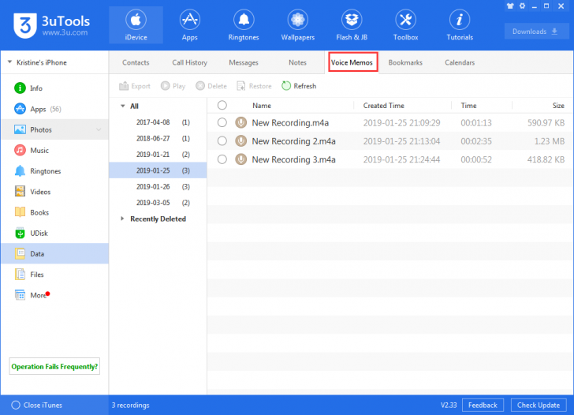Switch to the Voice Memos tab
574x415 pixels.
click(353, 62)
